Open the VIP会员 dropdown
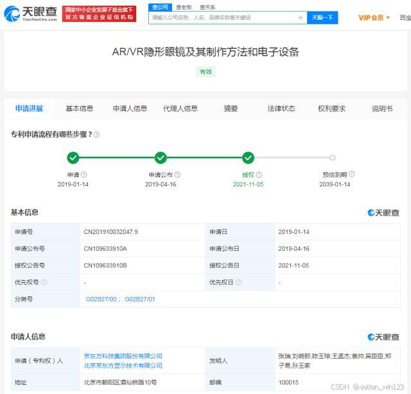 tap(374, 18)
